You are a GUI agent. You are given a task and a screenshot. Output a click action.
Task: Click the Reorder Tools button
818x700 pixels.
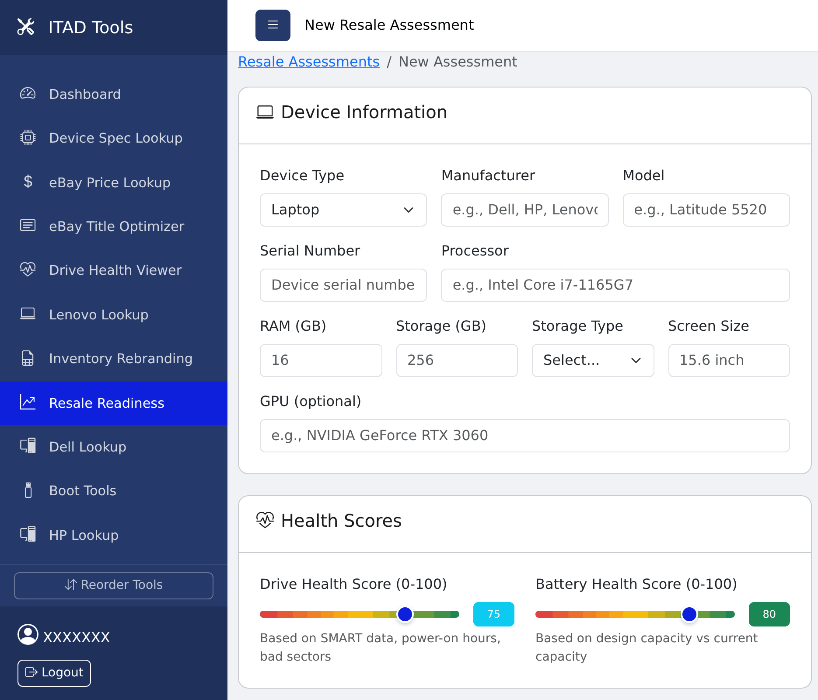pyautogui.click(x=114, y=585)
